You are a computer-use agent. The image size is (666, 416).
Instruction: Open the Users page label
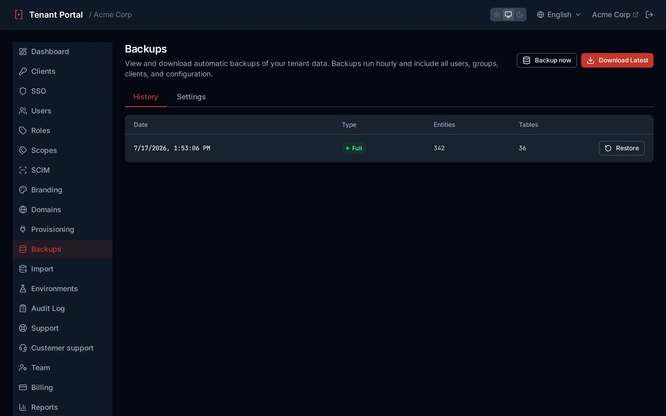point(41,111)
